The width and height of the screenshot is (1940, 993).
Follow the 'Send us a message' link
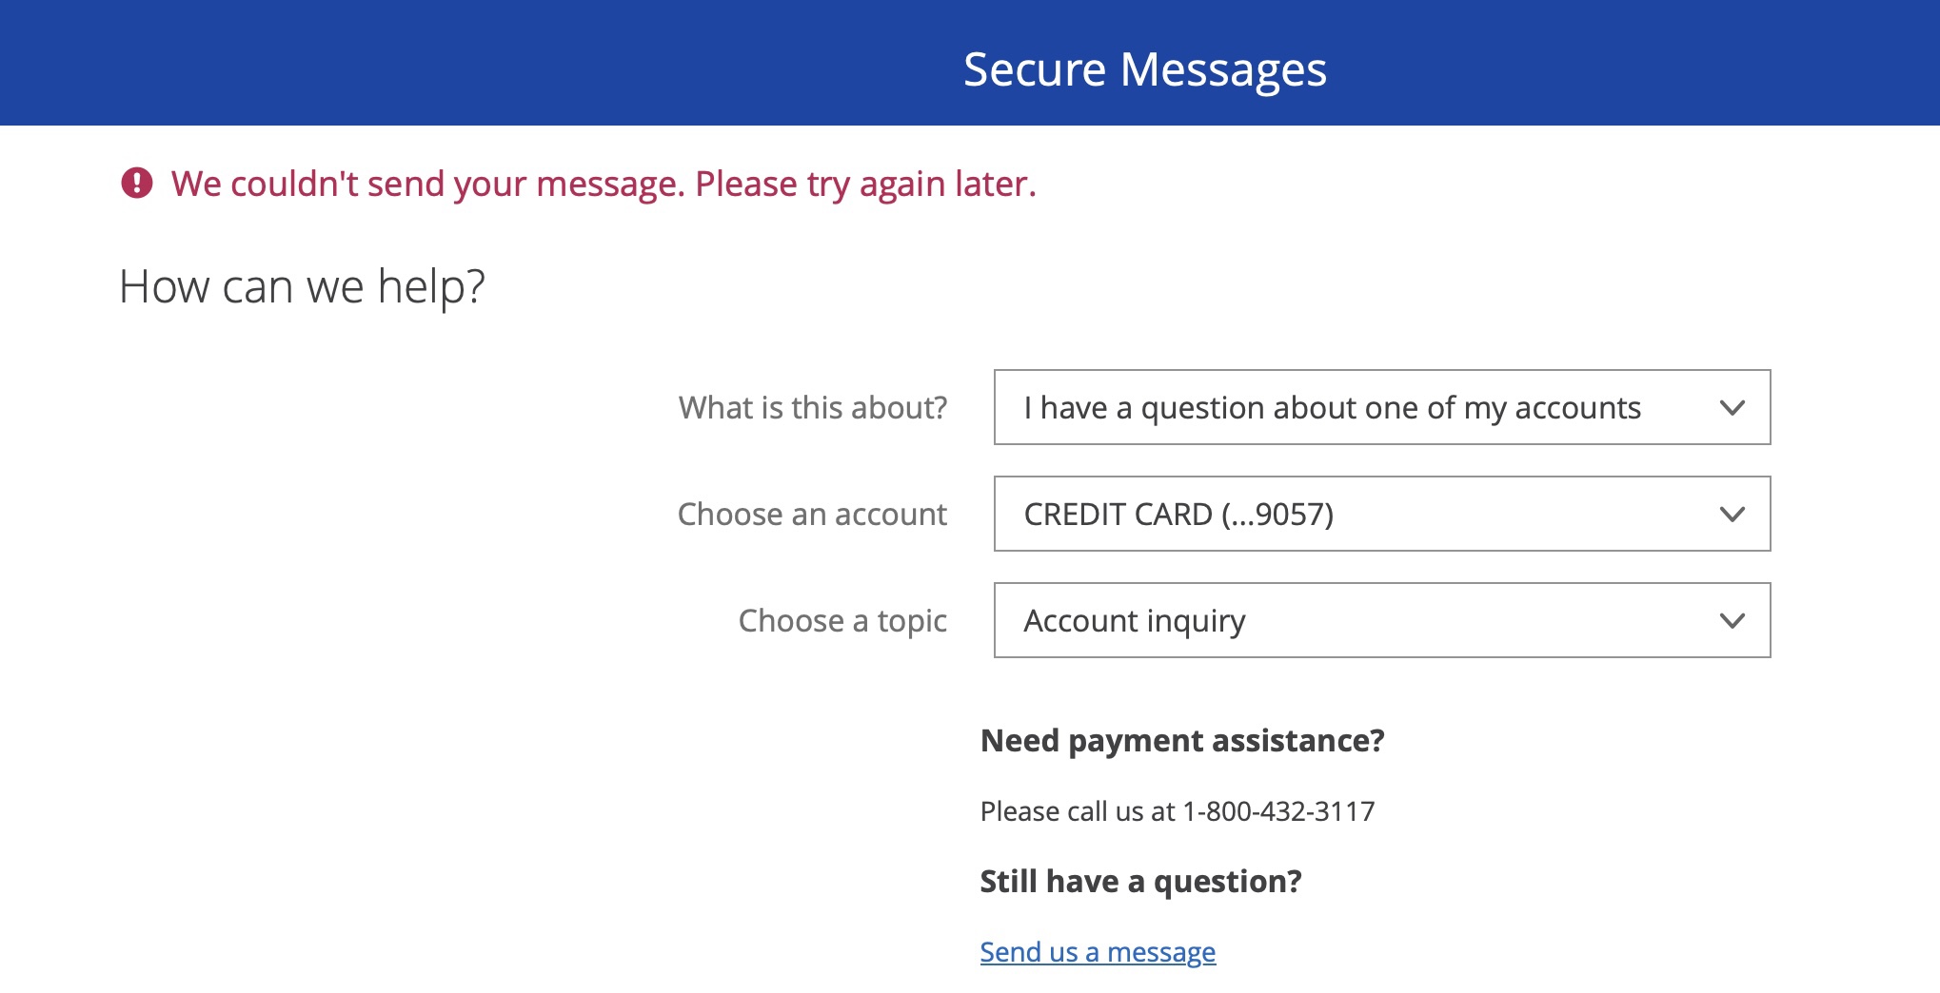point(1098,952)
